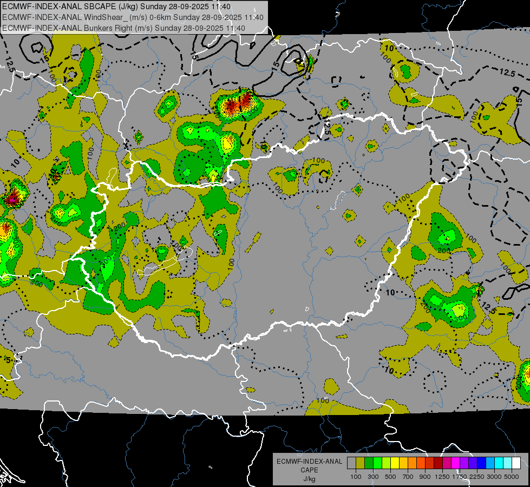Click the ECMWF-INDEX-ANAL legend title

point(310,462)
